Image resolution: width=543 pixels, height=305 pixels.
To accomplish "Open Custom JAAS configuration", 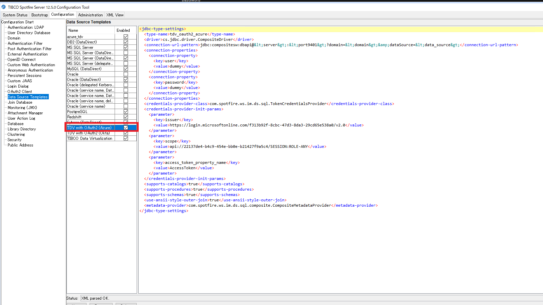I will (20, 81).
